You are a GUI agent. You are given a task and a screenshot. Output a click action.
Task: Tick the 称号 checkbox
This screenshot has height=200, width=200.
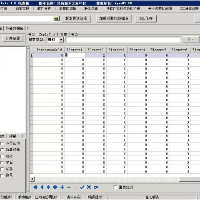click(2, 175)
